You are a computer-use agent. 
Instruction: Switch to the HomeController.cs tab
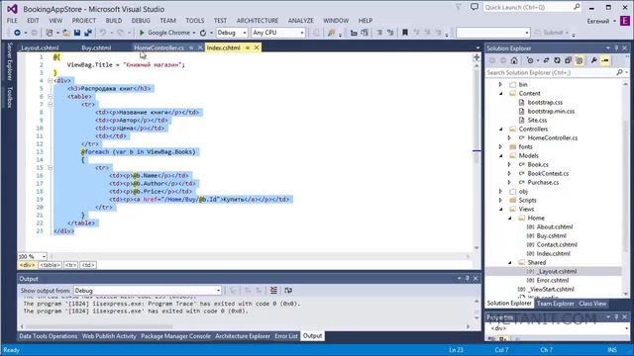[x=158, y=47]
